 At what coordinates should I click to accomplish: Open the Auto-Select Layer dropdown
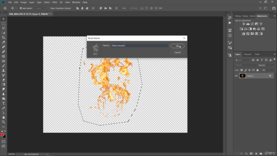pyautogui.click(x=40, y=8)
